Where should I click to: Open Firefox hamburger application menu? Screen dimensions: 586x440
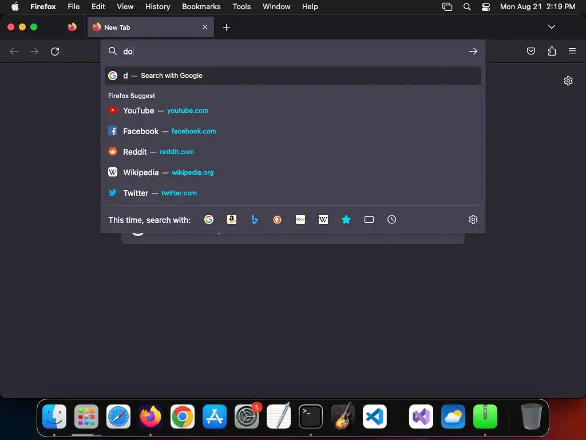pyautogui.click(x=572, y=51)
